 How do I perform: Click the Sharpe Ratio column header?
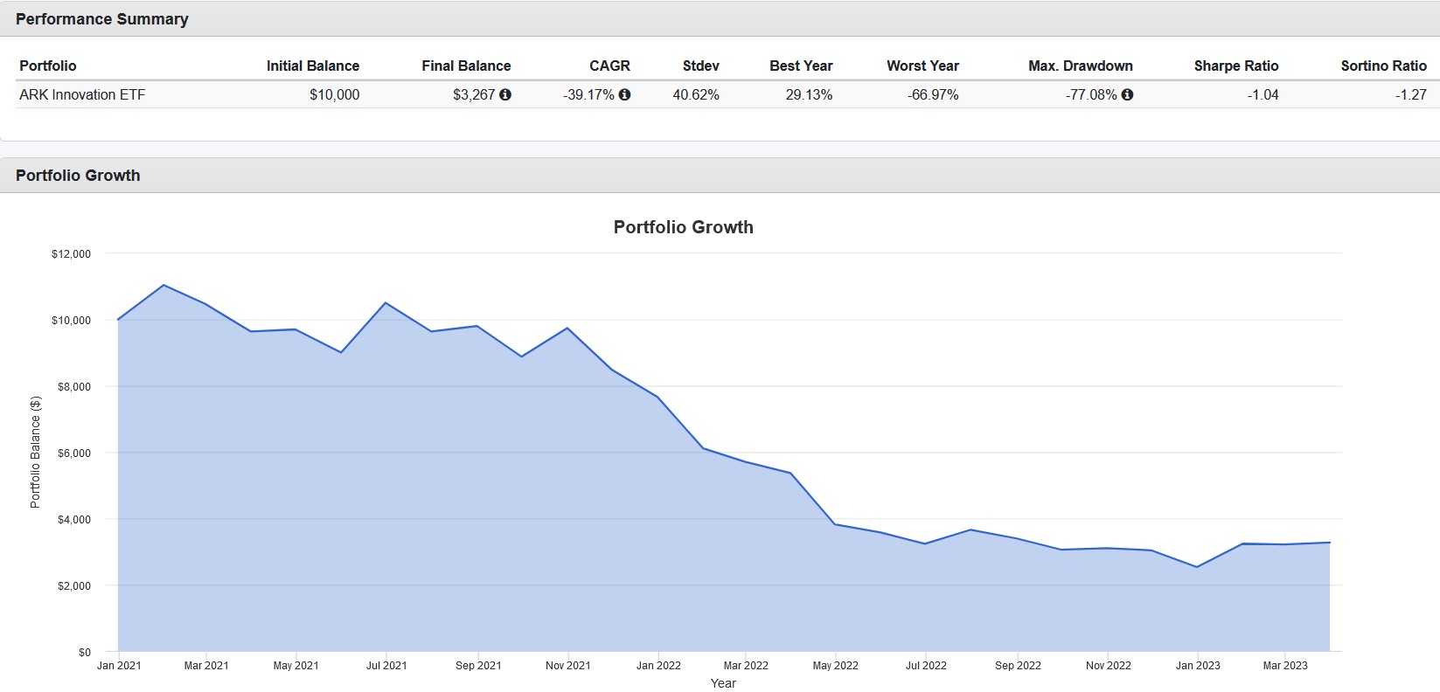click(x=1236, y=66)
